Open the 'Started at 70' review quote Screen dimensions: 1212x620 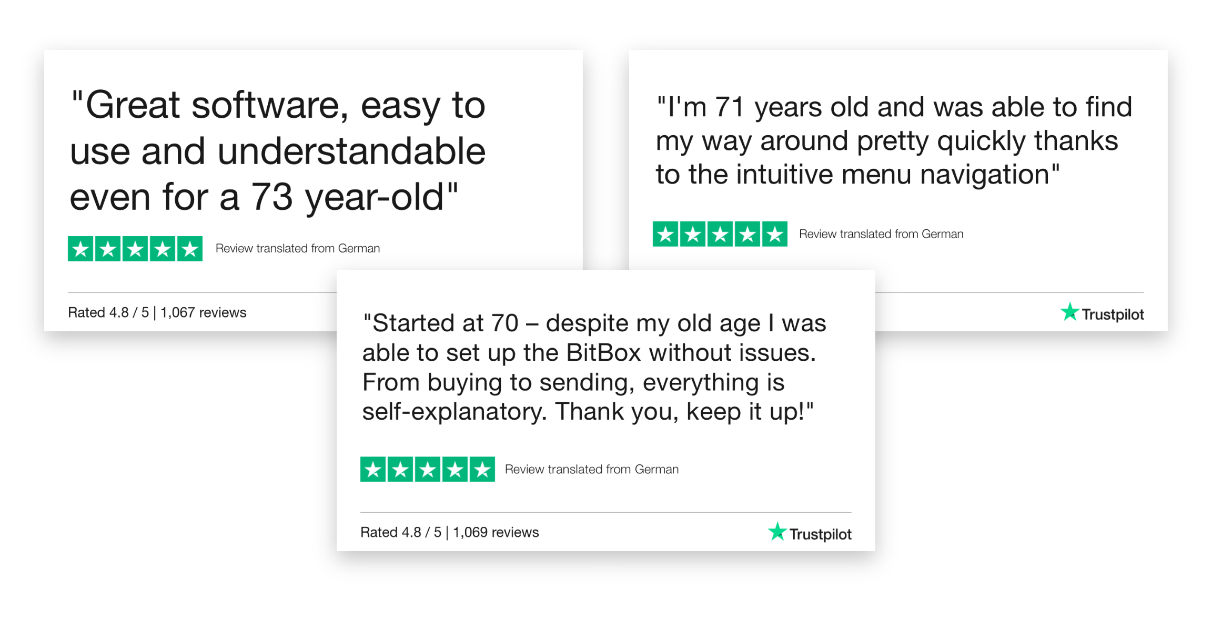[x=594, y=368]
